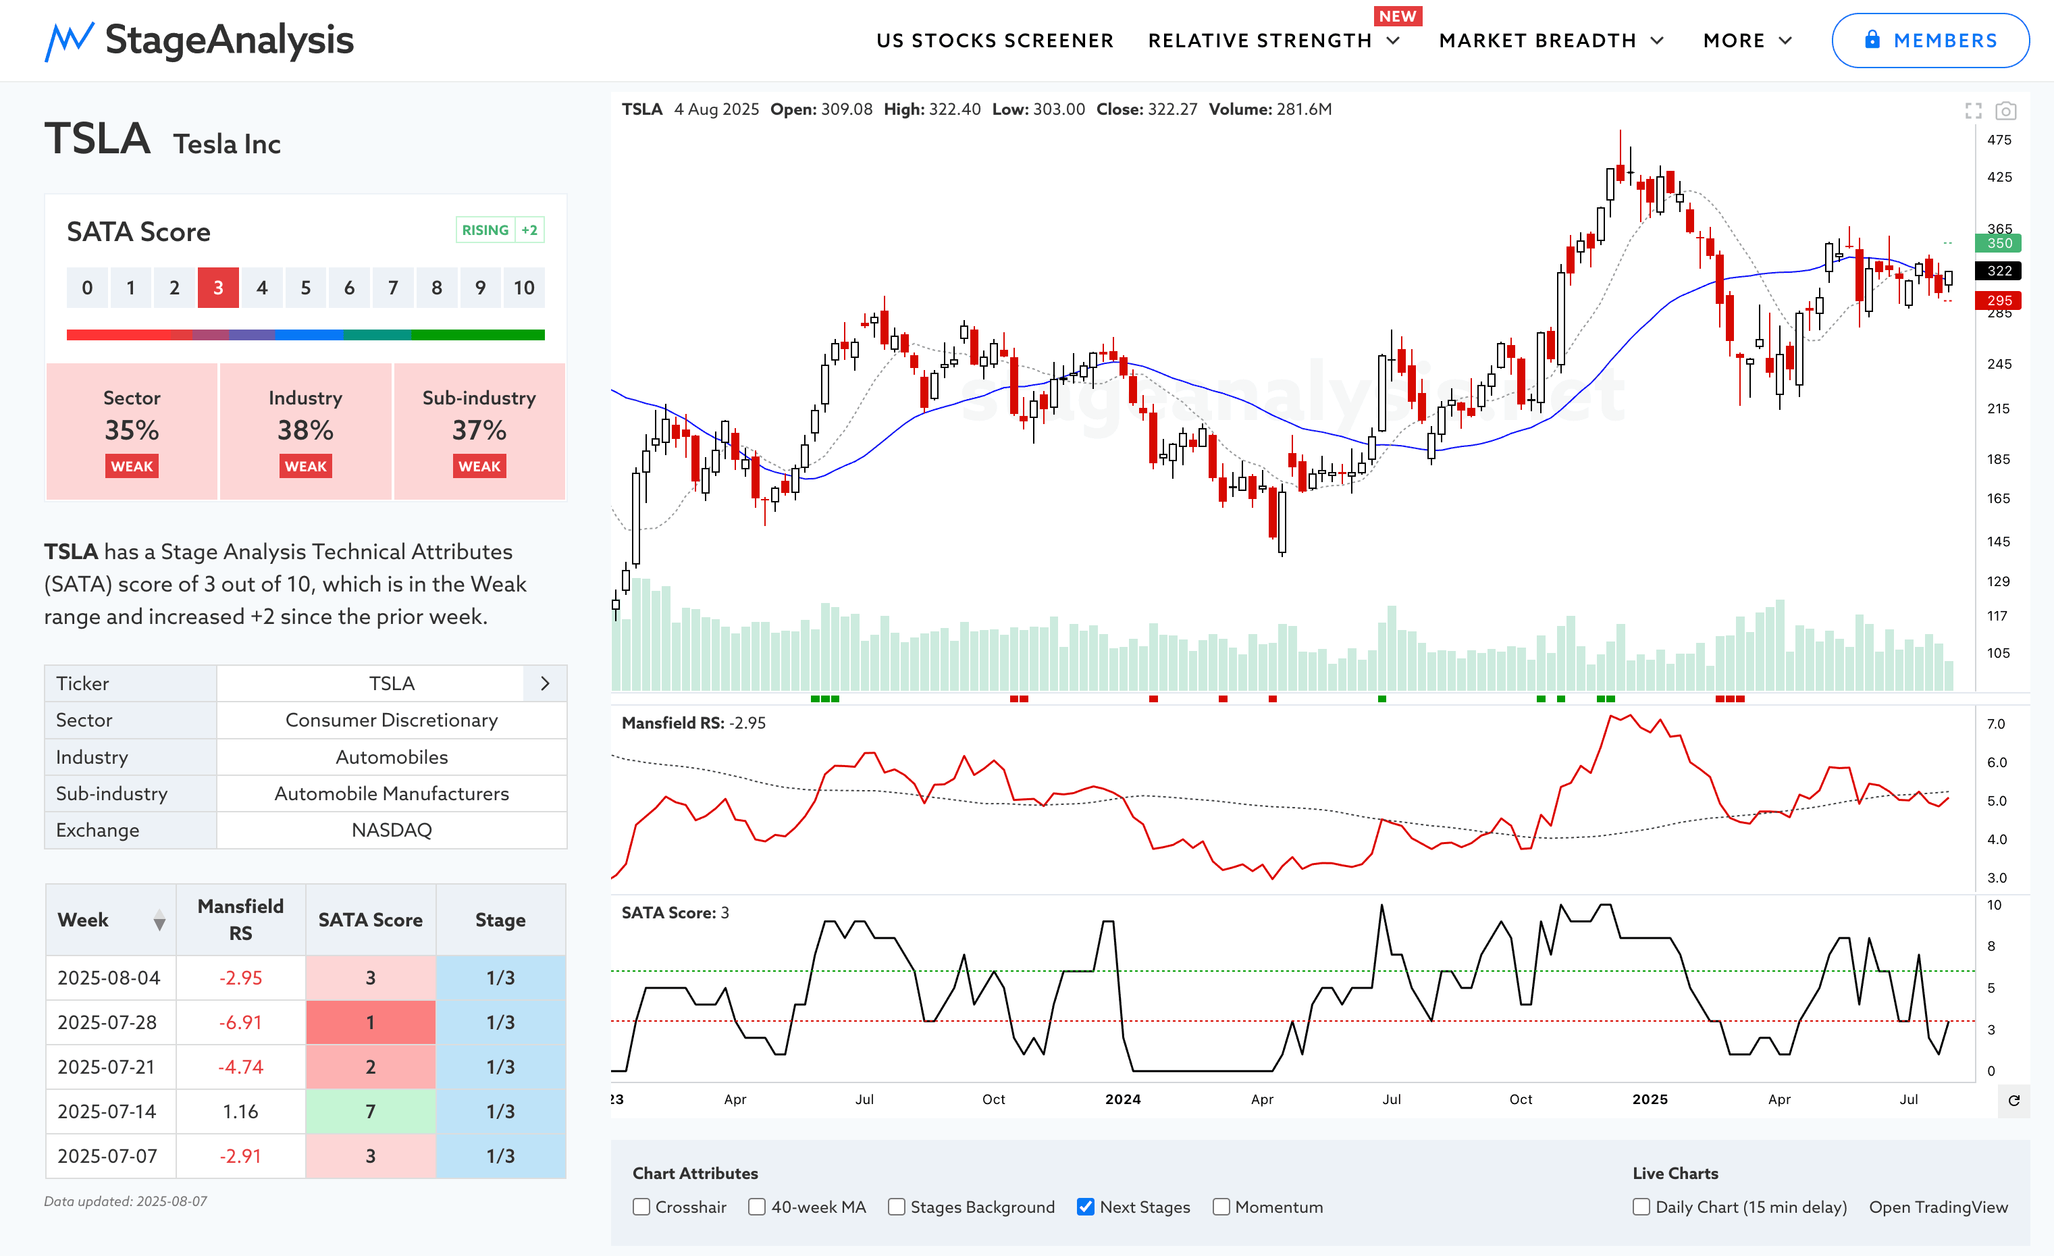This screenshot has width=2054, height=1256.
Task: Click the Sector 35% Weak card
Action: click(x=132, y=431)
